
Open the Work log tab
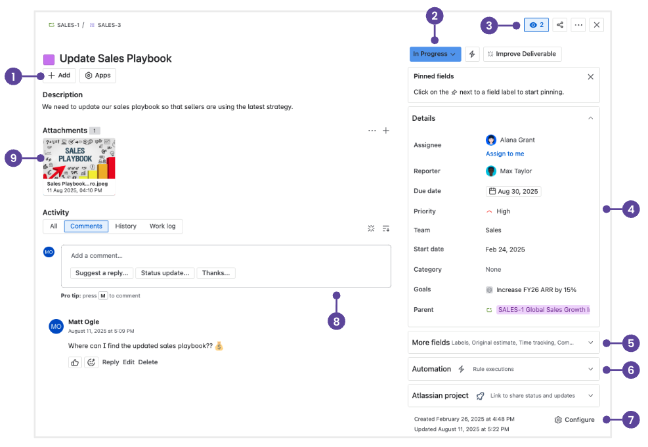[162, 226]
